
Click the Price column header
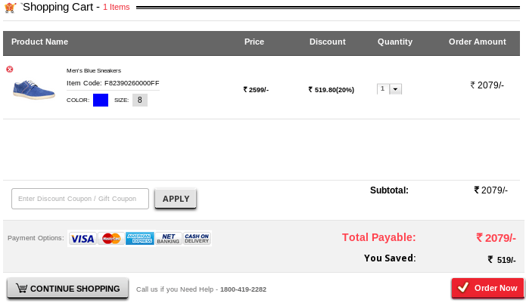[x=254, y=42]
